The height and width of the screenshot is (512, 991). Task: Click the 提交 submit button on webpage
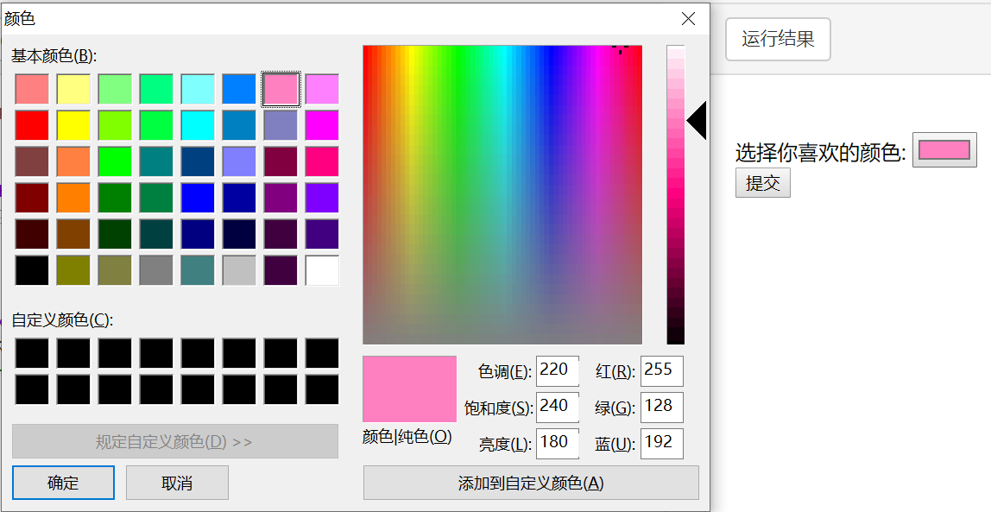coord(762,182)
